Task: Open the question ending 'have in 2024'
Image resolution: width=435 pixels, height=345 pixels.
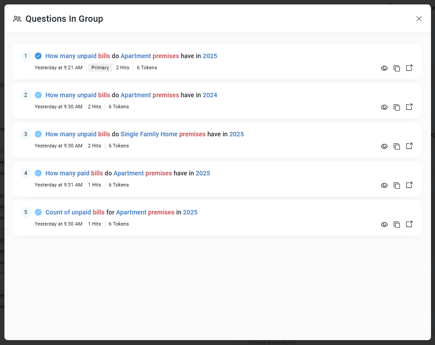Action: click(131, 95)
